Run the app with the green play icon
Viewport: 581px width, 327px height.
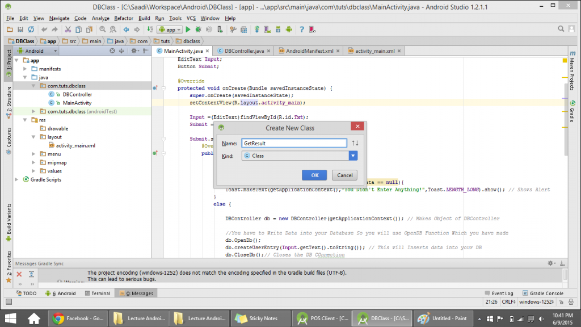[188, 29]
